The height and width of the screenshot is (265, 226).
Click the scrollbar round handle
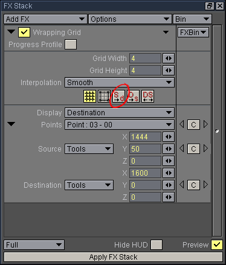(x=217, y=131)
